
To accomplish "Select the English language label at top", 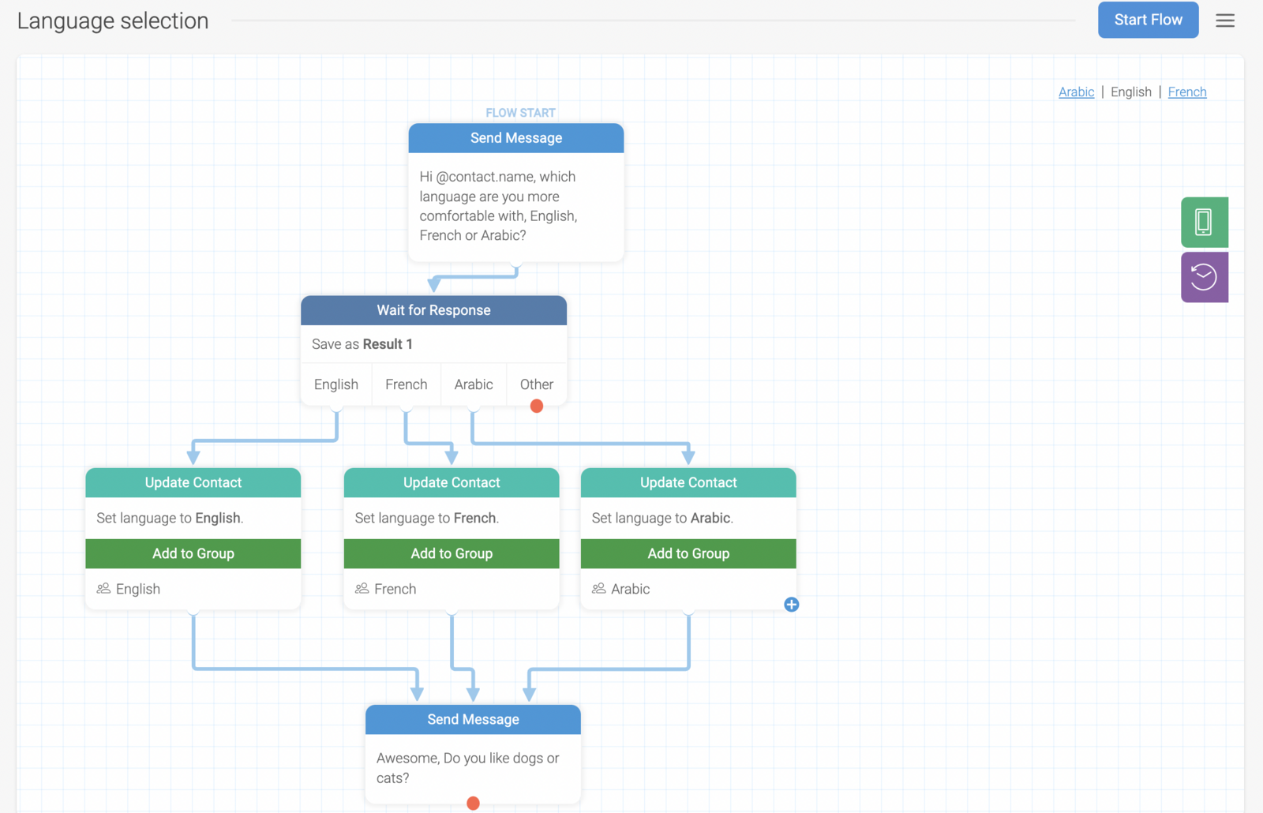I will [x=1130, y=92].
